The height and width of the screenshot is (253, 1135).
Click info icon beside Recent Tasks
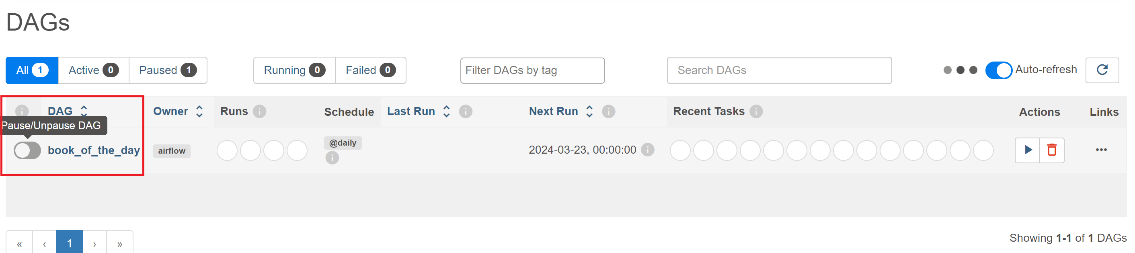tap(756, 111)
